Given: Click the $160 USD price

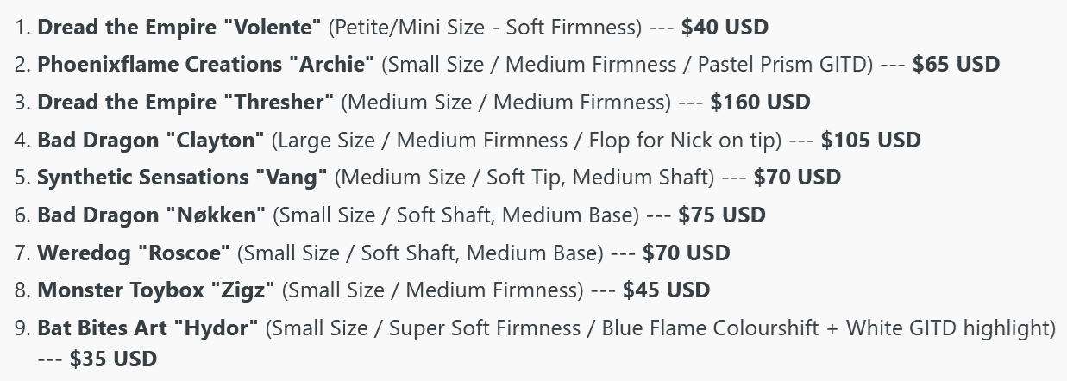Looking at the screenshot, I should point(760,103).
